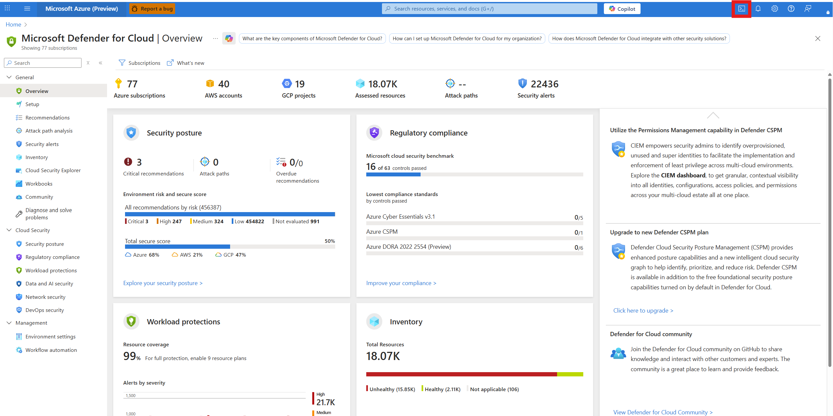Click the 16 of 63 controls passed progress bar
This screenshot has width=833, height=416.
[475, 174]
